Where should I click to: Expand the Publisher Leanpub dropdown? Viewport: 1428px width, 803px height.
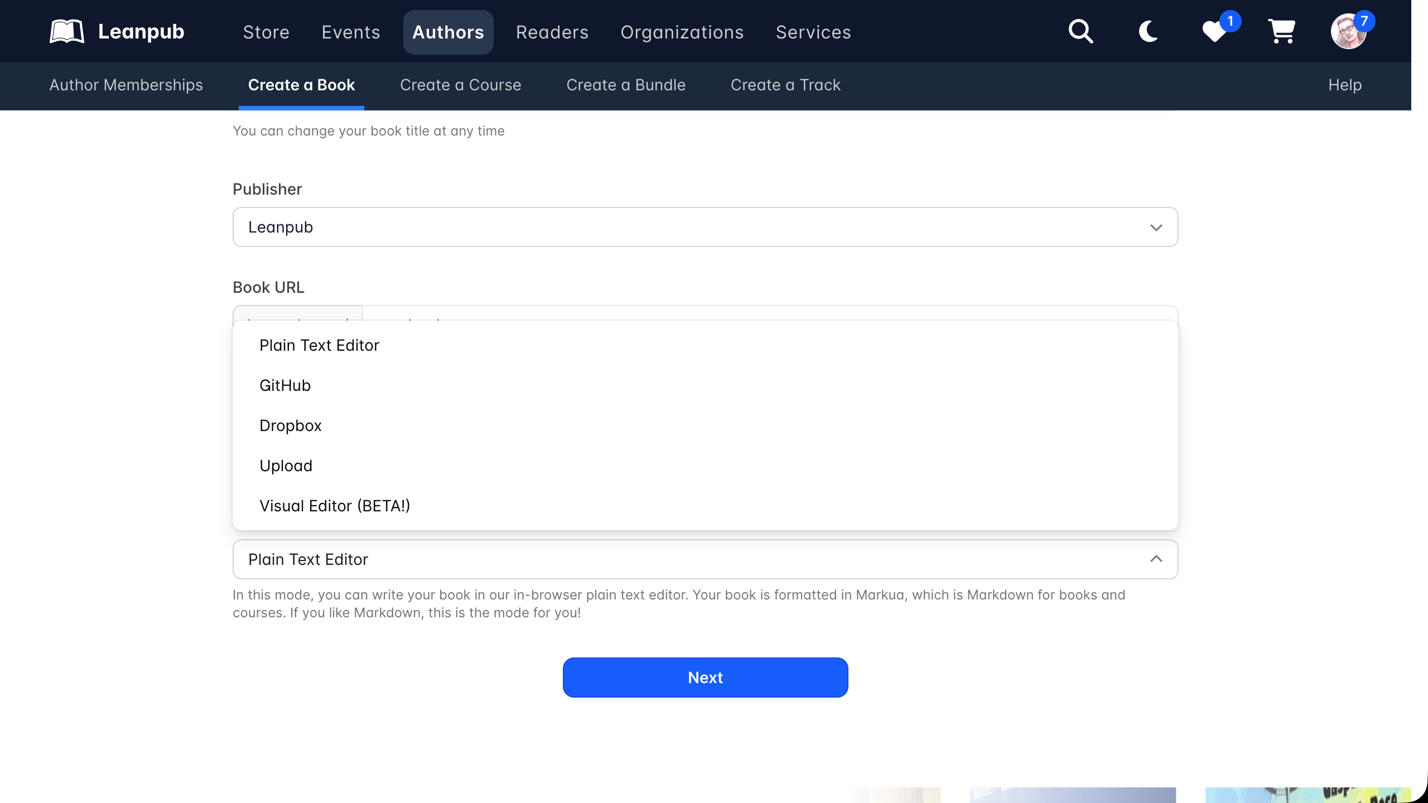tap(705, 227)
